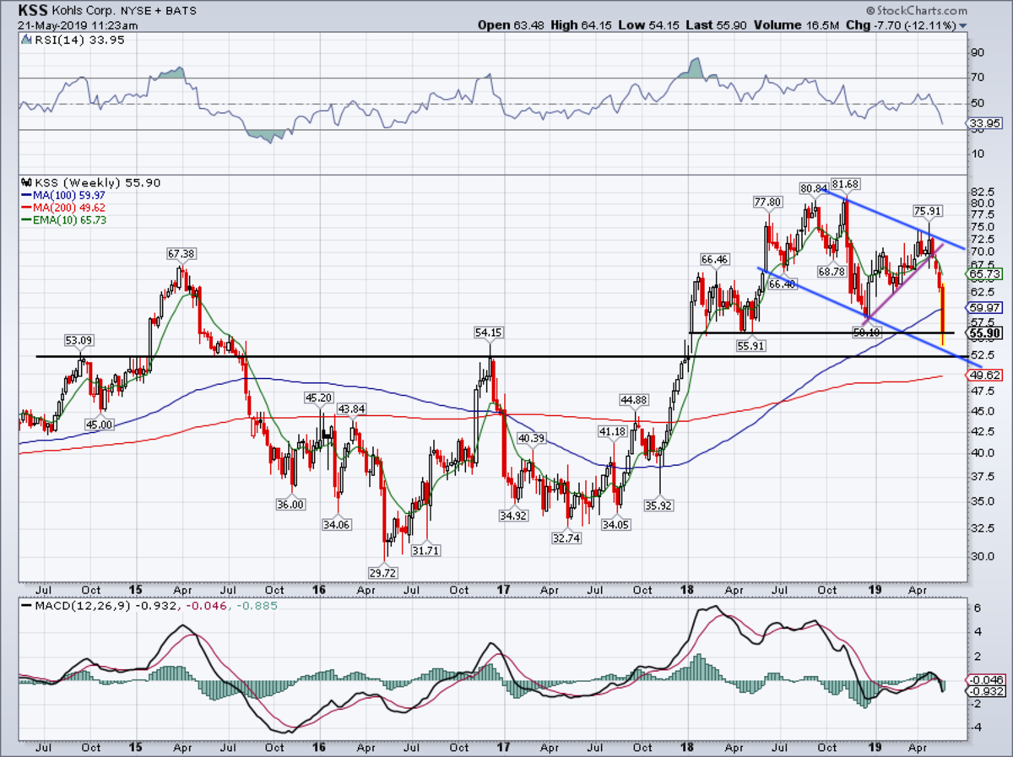This screenshot has height=757, width=1013.
Task: Click the 66.40 price label
Action: point(783,284)
